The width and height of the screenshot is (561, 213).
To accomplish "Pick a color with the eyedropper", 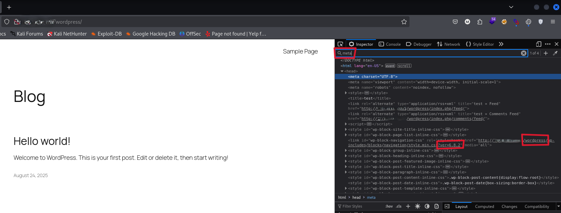I will tap(555, 53).
